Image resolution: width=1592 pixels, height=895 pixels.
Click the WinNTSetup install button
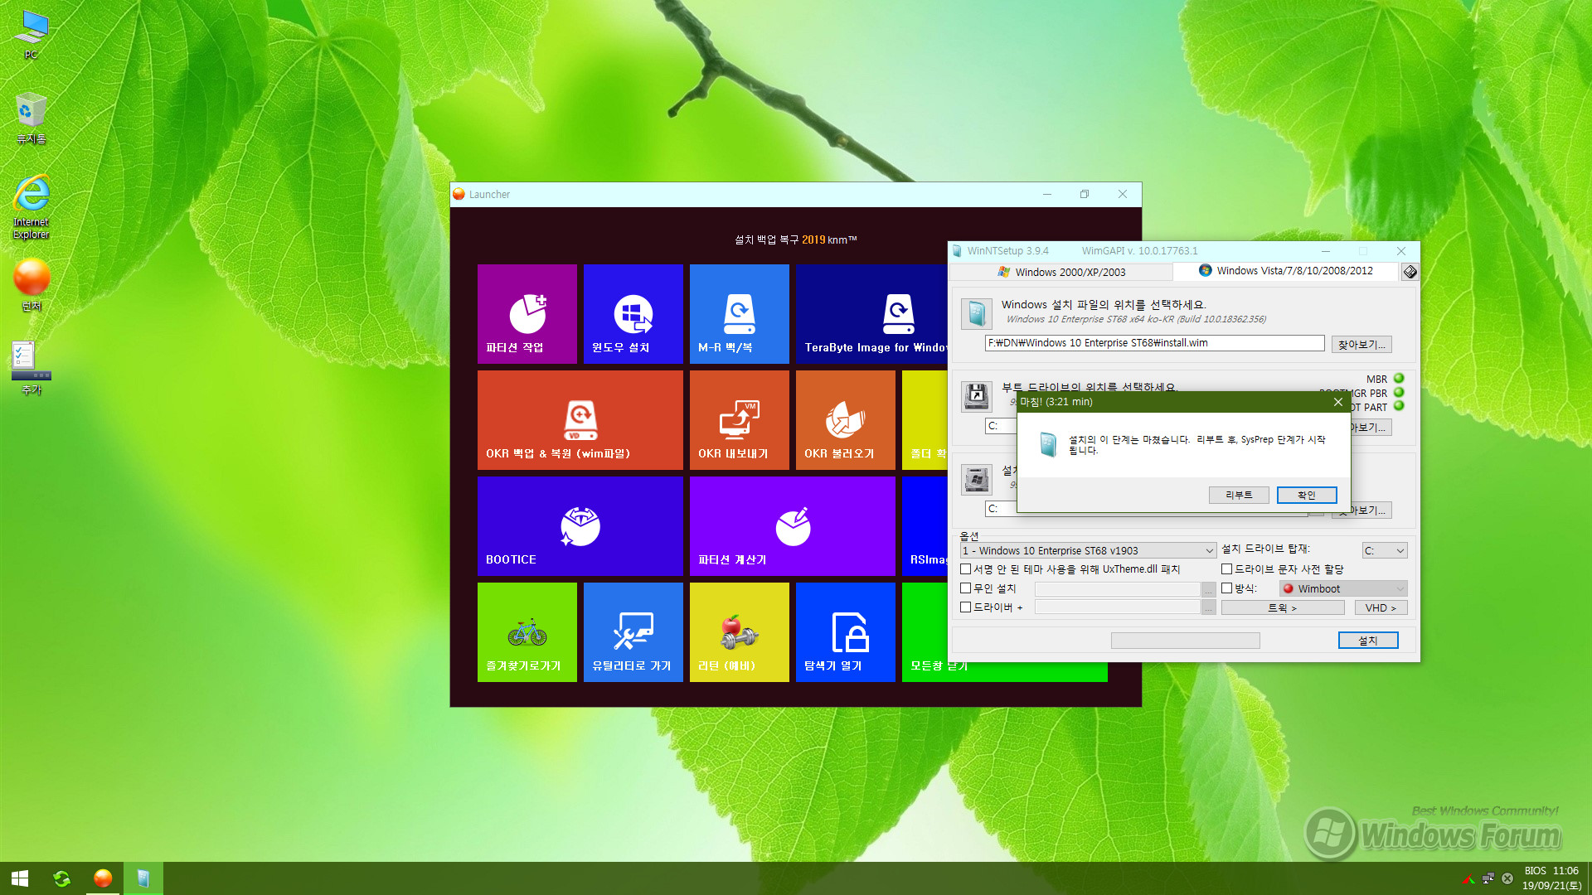[1368, 641]
